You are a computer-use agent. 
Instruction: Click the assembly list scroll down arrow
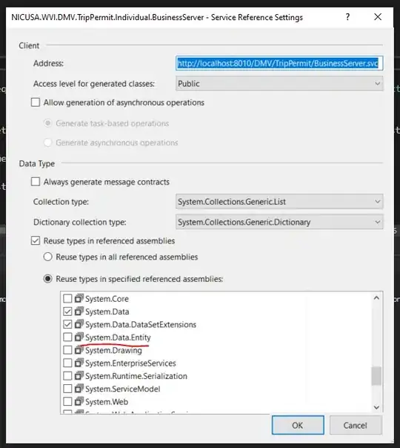(x=376, y=407)
